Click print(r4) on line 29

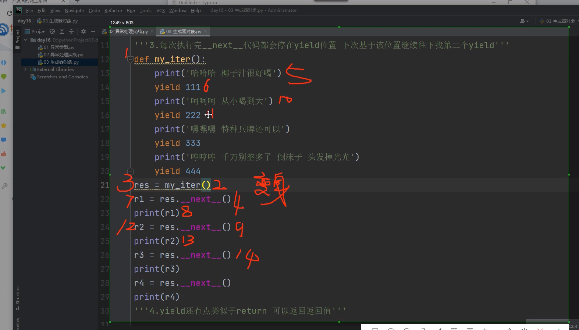point(157,297)
